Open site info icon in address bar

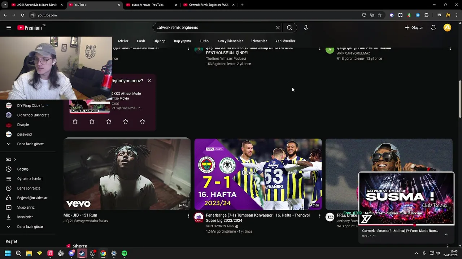click(33, 15)
